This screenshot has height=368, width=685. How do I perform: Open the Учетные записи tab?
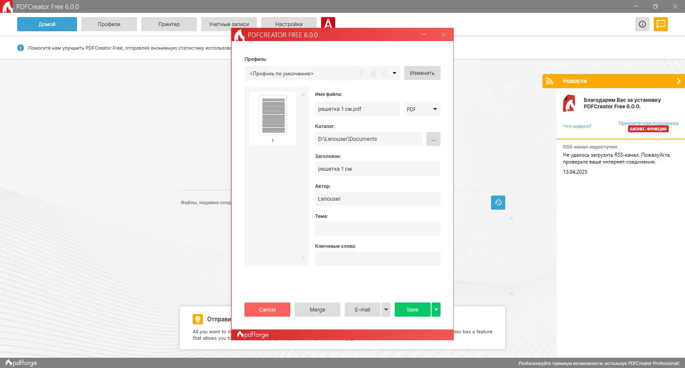point(229,24)
